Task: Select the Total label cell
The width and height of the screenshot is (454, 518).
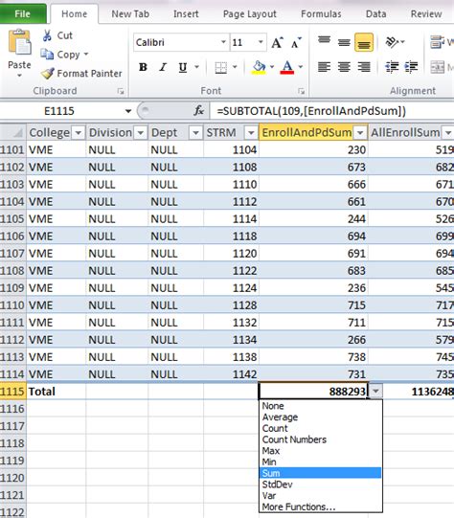Action: (57, 392)
